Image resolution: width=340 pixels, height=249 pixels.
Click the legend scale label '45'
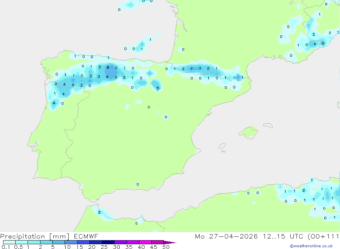(x=154, y=247)
